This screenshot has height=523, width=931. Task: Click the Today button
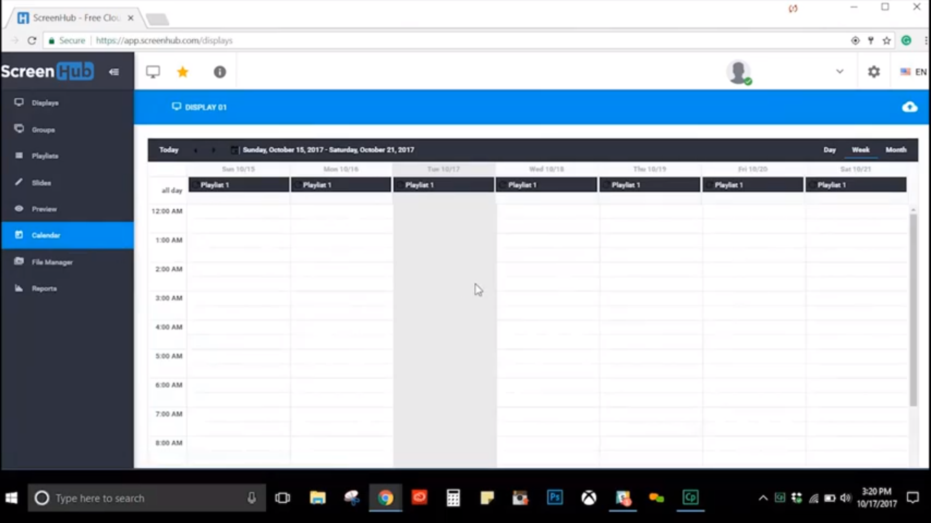pyautogui.click(x=169, y=150)
